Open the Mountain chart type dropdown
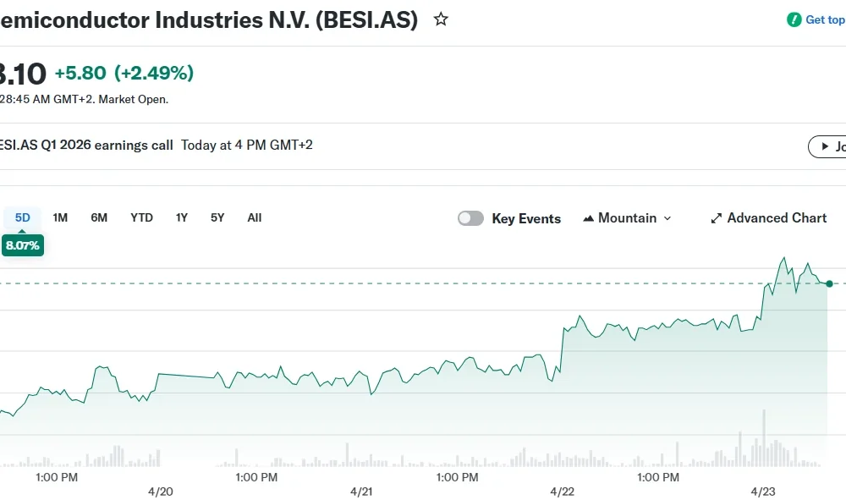 point(627,217)
